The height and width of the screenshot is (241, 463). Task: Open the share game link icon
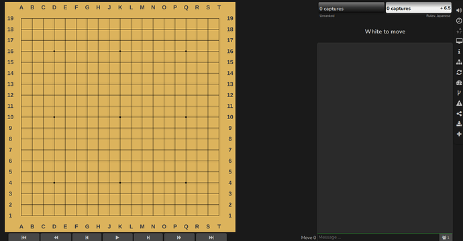click(x=459, y=113)
